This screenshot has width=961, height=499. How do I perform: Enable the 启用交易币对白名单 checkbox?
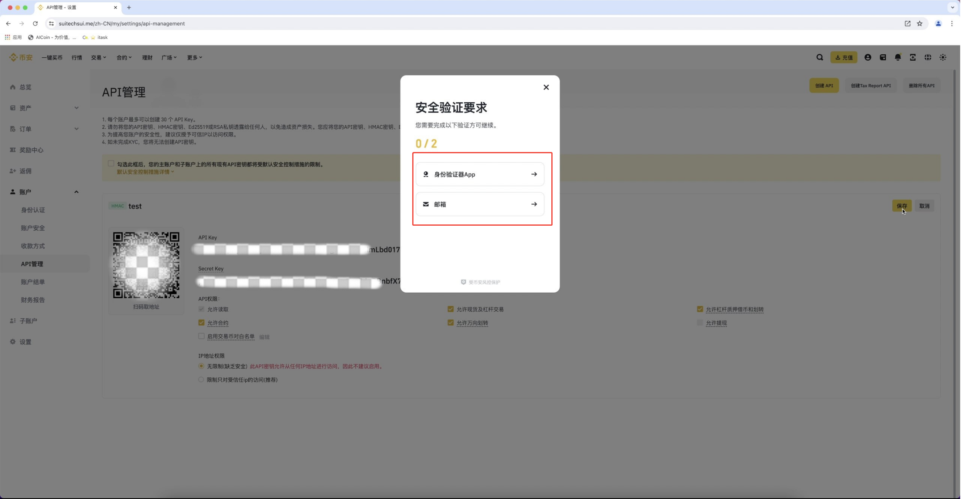click(x=201, y=336)
